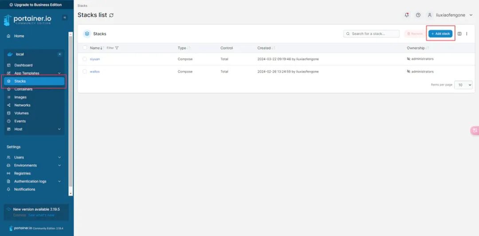Screen dimensions: 479x236
Task: Click the Authentication logs document icon
Action: (8, 181)
